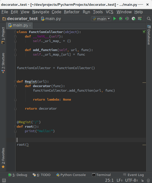Image resolution: width=152 pixels, height=183 pixels.
Task: Click the code inspection green checkmark
Action: (x=144, y=32)
